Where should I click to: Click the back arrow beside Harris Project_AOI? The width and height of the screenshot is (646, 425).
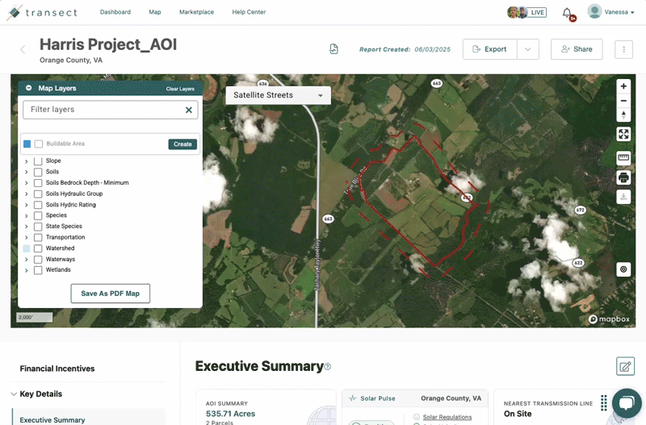pos(23,49)
